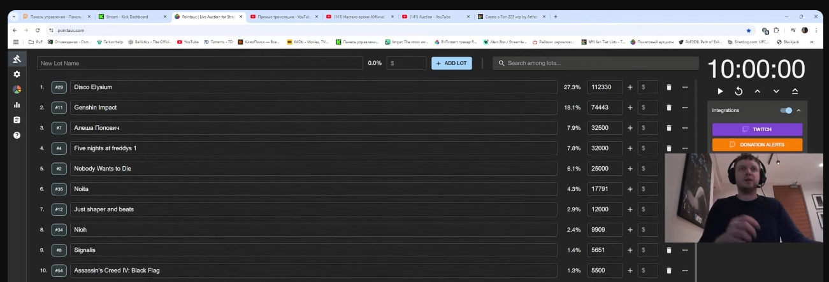Screen dimensions: 829x282
Task: Open a new browser tab
Action: (556, 17)
